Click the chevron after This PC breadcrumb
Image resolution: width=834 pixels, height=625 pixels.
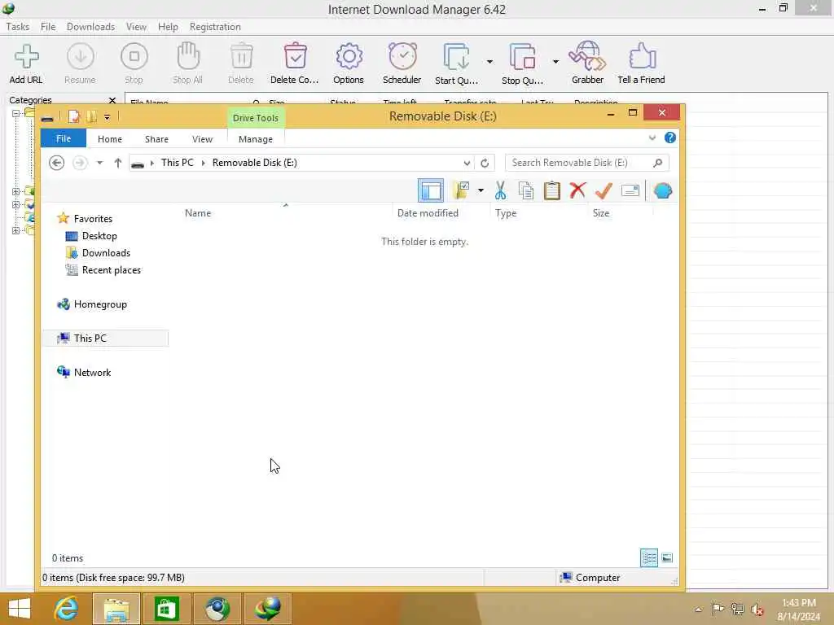coord(203,163)
